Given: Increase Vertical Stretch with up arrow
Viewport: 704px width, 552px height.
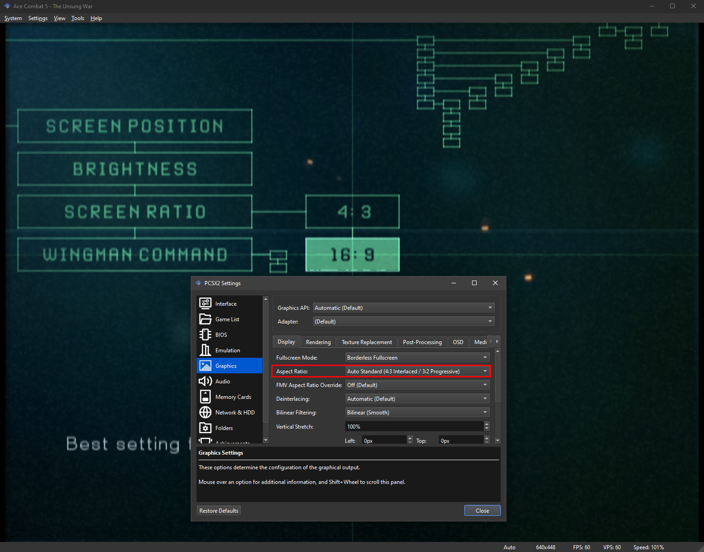Looking at the screenshot, I should coord(487,424).
